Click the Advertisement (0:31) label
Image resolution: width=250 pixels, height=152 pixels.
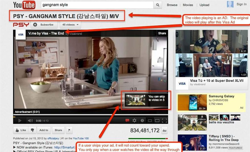point(27,112)
